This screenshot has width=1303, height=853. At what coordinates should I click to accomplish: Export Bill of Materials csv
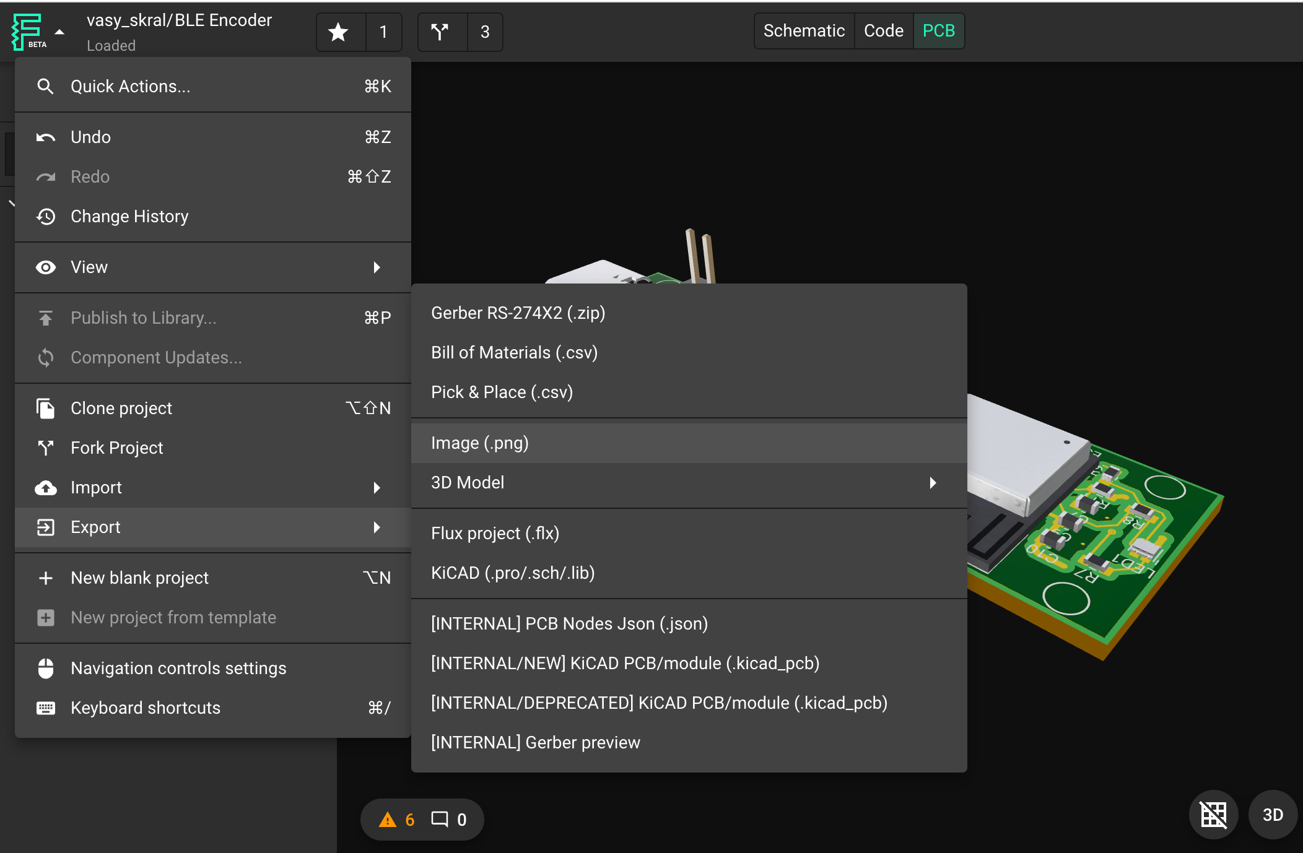point(689,352)
